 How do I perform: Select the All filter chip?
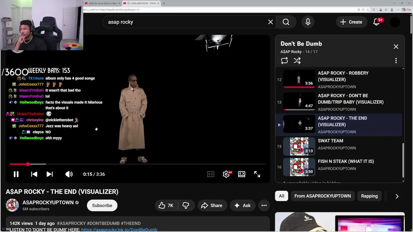point(281,196)
